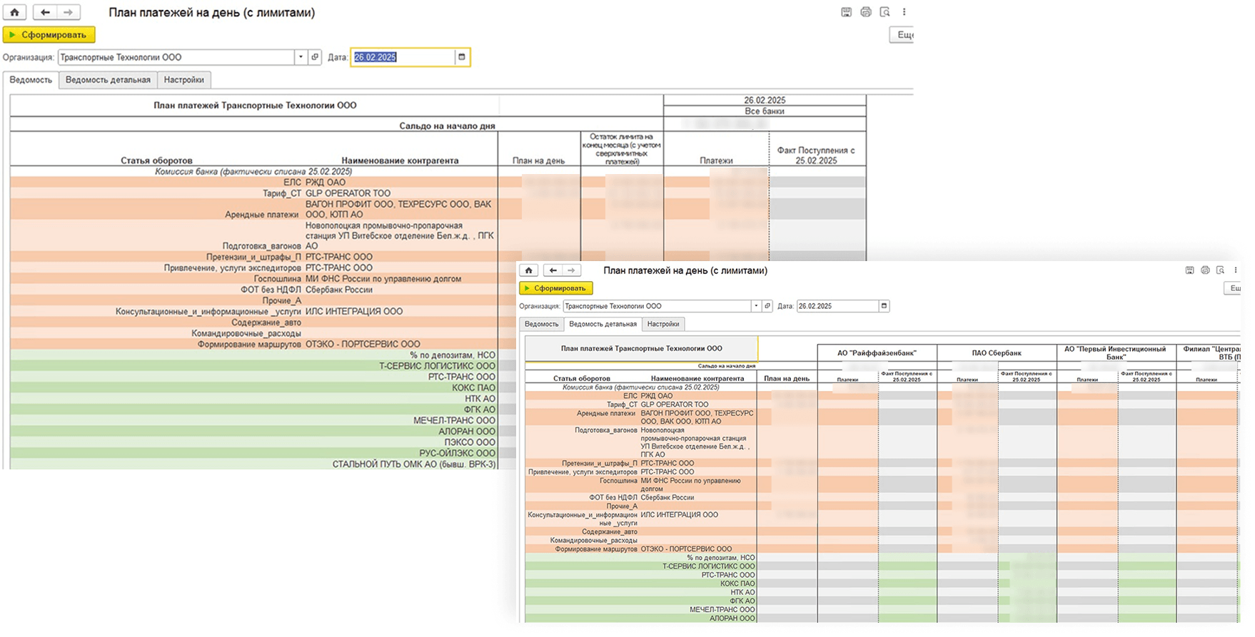Screen dimensions: 1255x637
Task: Expand the Организация dropdown in the lower-right window
Action: click(x=755, y=306)
